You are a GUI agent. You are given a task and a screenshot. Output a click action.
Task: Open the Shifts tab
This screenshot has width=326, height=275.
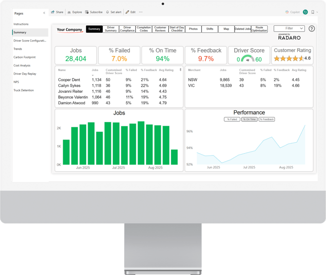pos(210,29)
